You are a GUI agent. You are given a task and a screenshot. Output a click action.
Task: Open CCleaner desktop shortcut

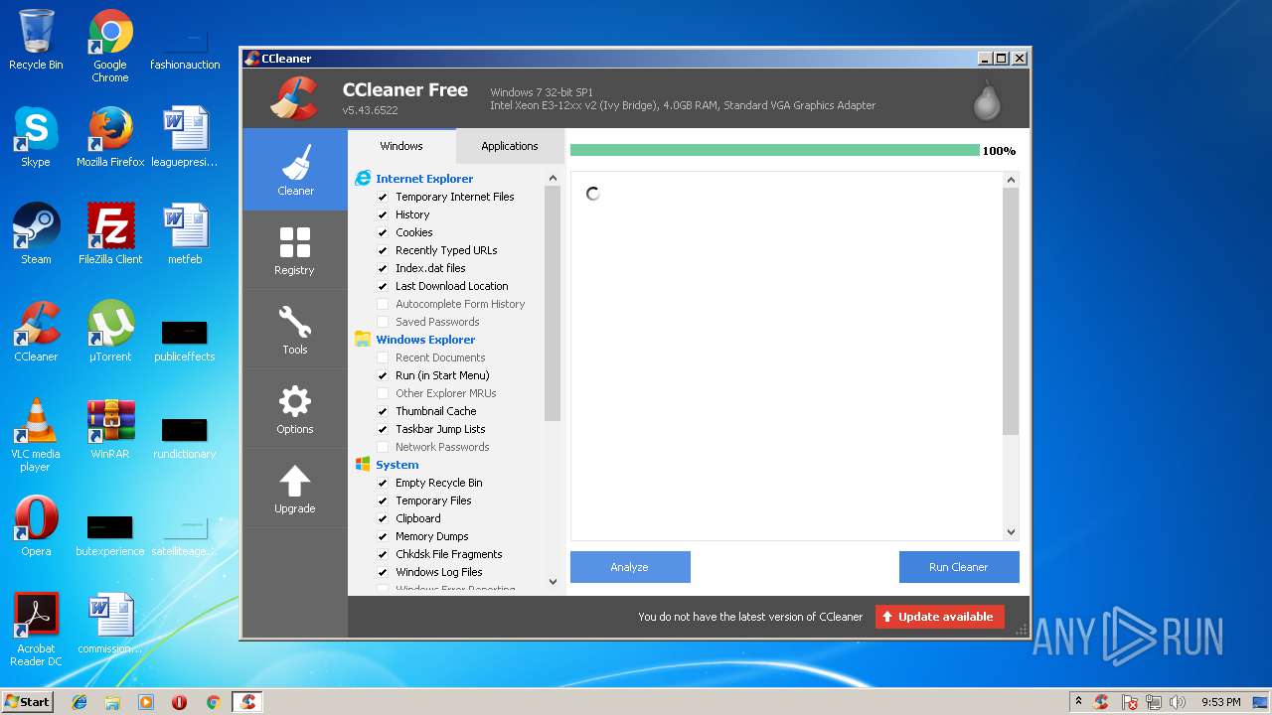(x=36, y=332)
